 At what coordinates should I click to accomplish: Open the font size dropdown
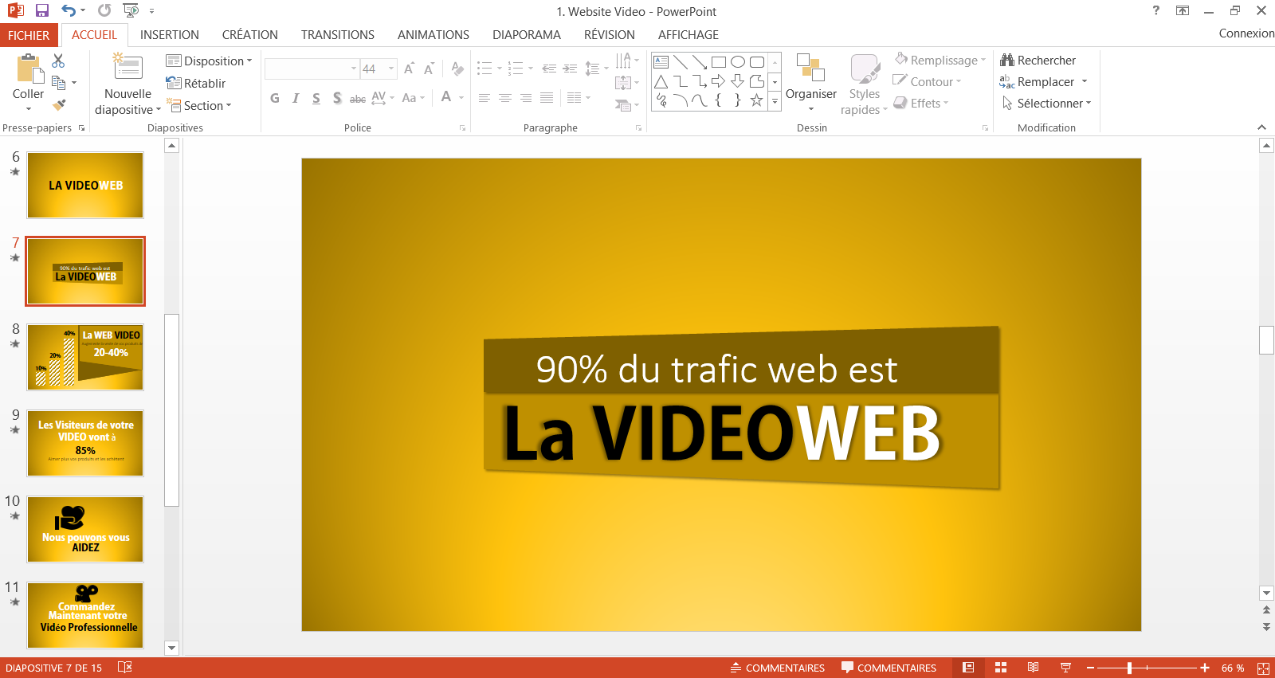point(391,69)
